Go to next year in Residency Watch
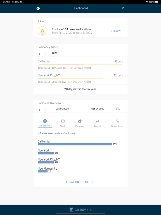Screen dimensions: 161x215 [45, 54]
